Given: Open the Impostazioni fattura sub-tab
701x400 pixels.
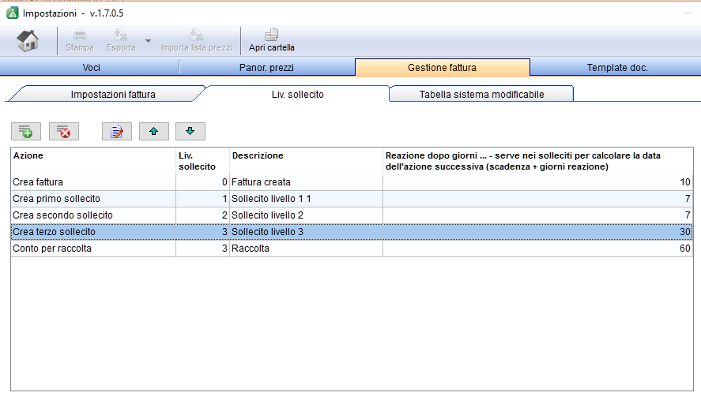Looking at the screenshot, I should [x=113, y=94].
